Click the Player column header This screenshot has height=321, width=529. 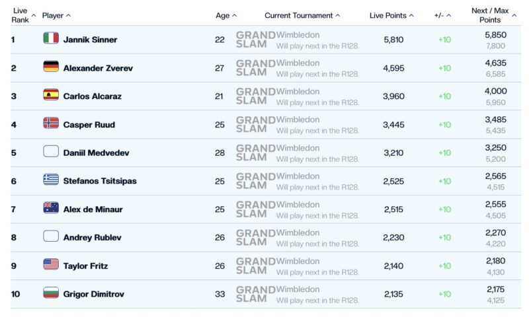point(53,15)
